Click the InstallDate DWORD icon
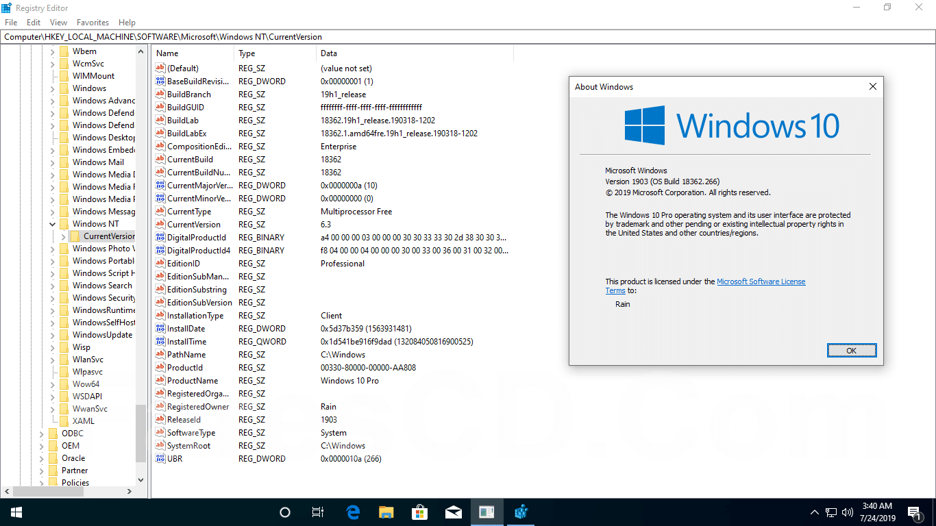Viewport: 936px width, 526px height. [x=160, y=329]
